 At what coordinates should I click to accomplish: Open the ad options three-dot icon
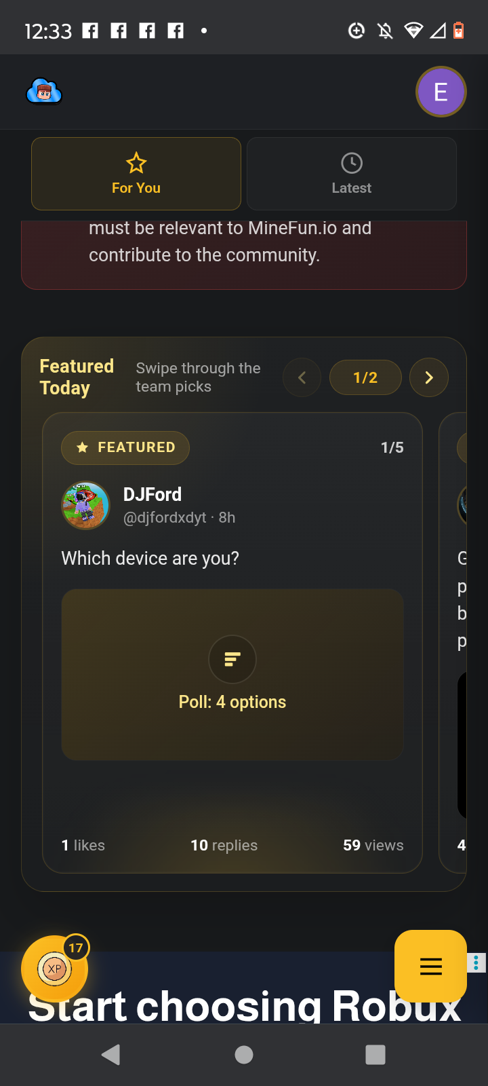click(476, 962)
